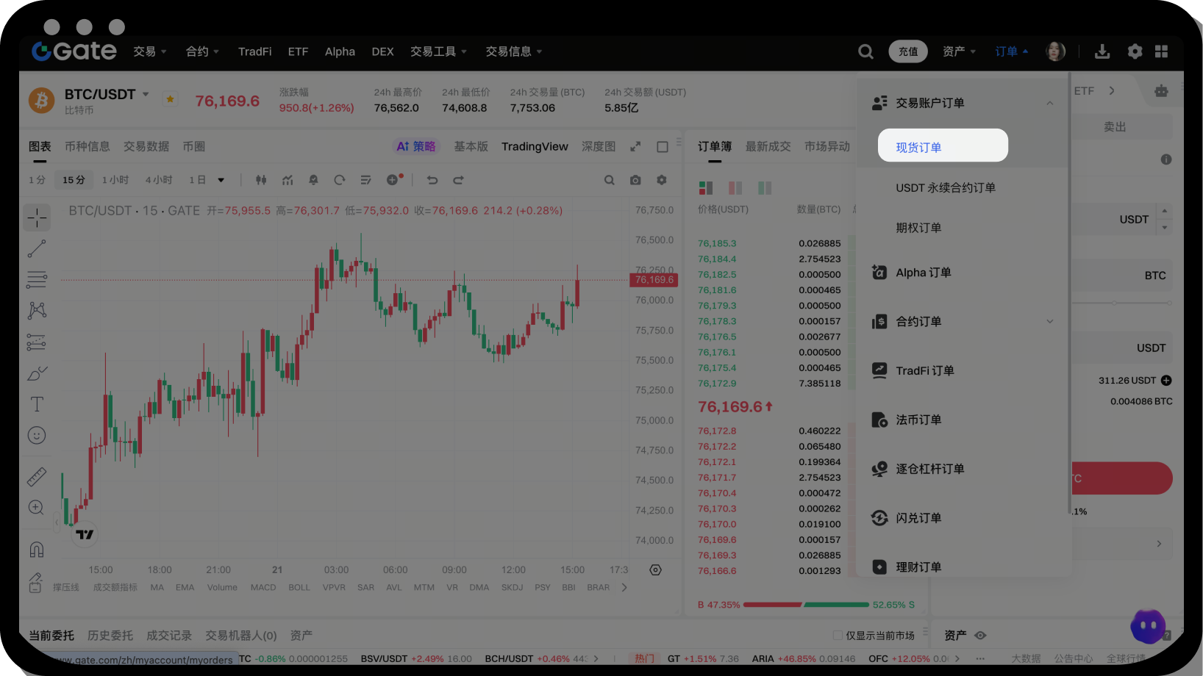Click the search magnifier in header
Screen dimensions: 1203x676
(865, 51)
